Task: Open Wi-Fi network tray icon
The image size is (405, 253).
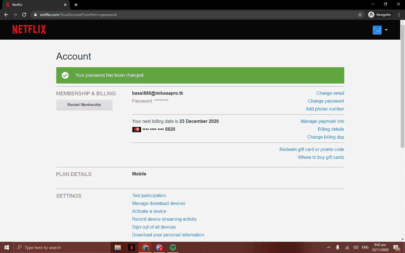Action: coord(347,247)
